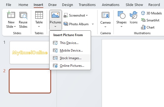Viewport: 164px width, 107px height.
Task: Click the 3D Models label
Action: click(154, 13)
